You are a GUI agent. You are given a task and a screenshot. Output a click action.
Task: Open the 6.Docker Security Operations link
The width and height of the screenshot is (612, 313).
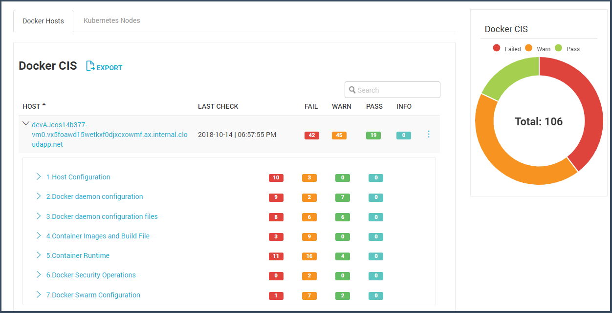coord(91,275)
